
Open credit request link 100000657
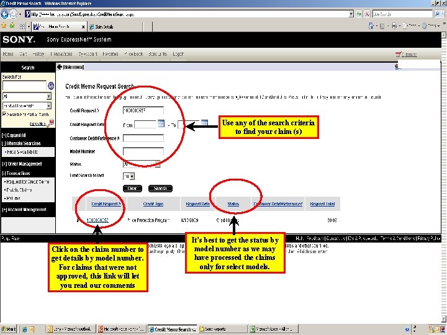[x=97, y=220]
